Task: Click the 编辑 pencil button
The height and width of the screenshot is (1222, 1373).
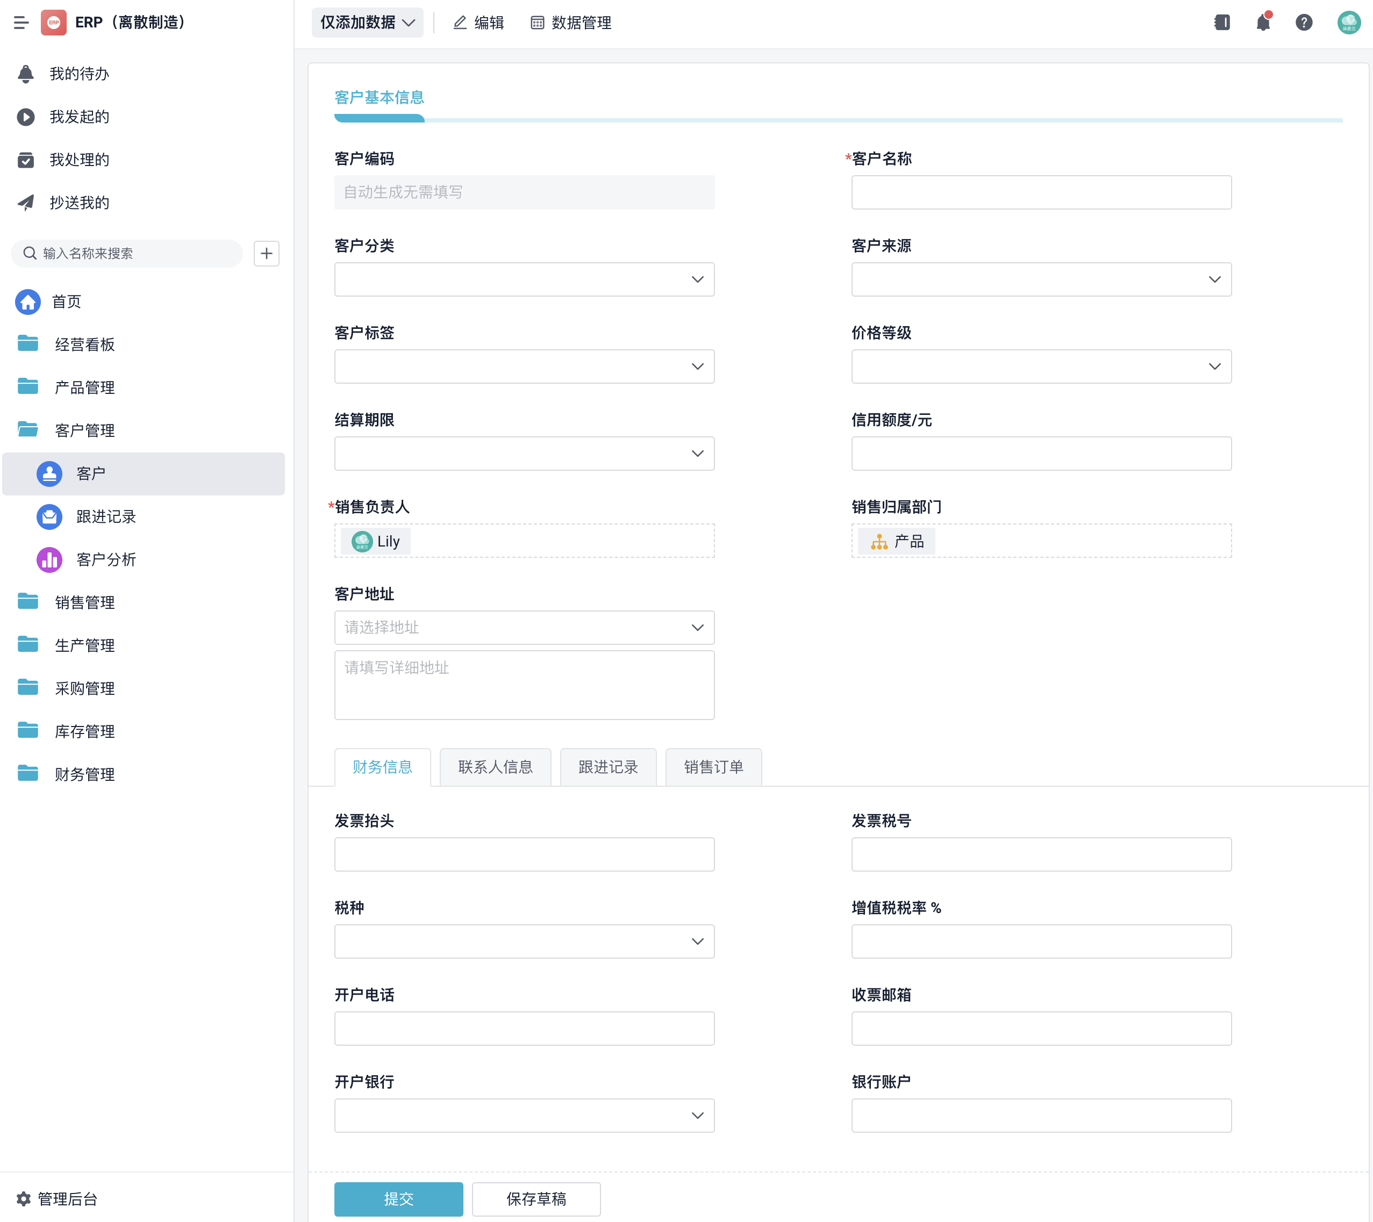Action: click(478, 23)
